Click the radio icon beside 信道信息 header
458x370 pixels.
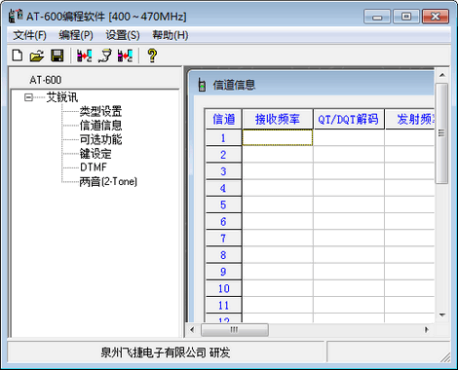click(202, 86)
